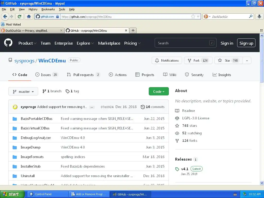Switch to Add or Remove Programs taskbar item

(x=89, y=194)
